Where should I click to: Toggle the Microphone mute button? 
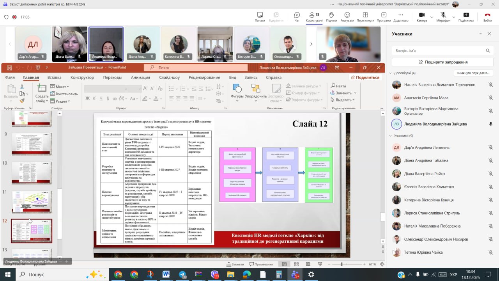pyautogui.click(x=443, y=17)
